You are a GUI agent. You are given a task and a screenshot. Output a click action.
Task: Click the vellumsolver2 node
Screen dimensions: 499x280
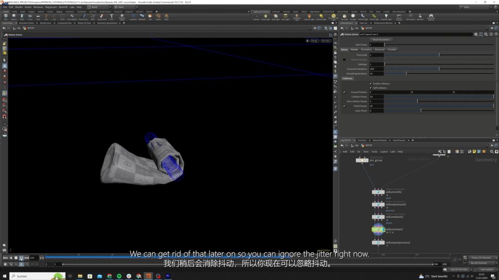(x=378, y=229)
